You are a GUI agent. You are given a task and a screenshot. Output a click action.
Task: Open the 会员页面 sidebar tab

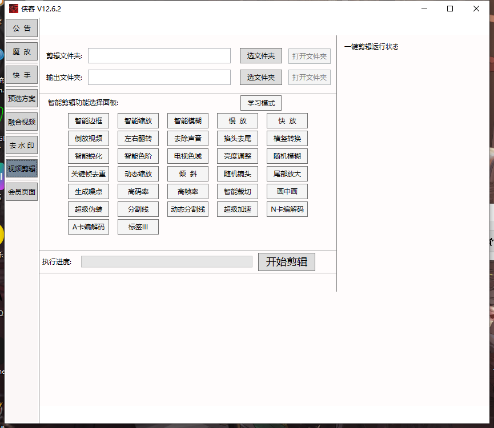[x=22, y=192]
